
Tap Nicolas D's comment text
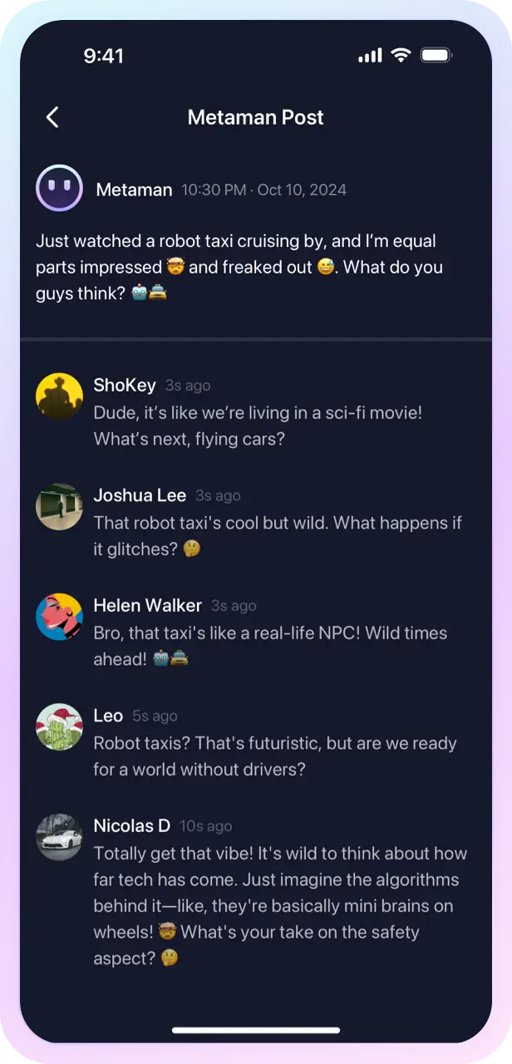[x=280, y=905]
